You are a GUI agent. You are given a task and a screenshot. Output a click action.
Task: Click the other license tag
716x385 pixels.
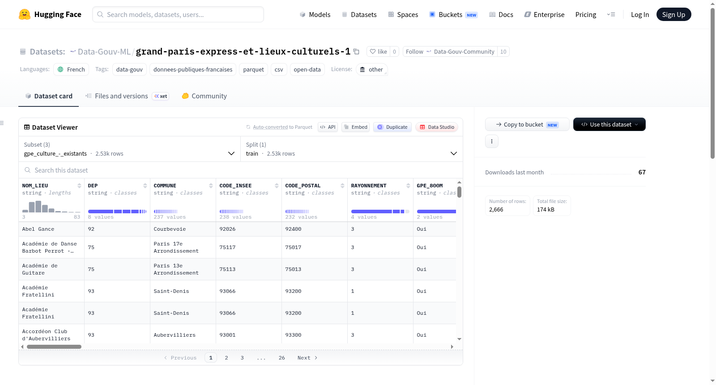(x=371, y=69)
